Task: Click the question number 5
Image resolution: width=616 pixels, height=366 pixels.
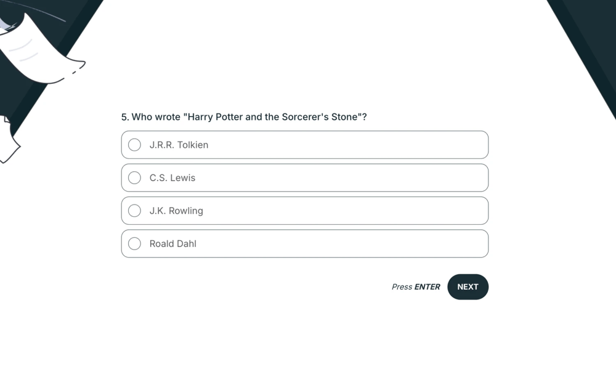Action: [x=124, y=116]
